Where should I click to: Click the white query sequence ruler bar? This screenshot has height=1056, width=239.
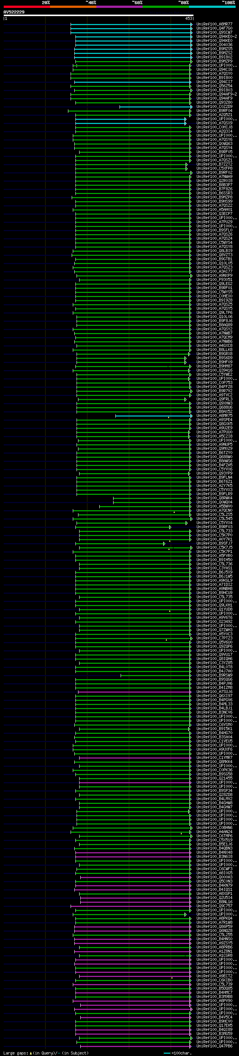[99, 15]
